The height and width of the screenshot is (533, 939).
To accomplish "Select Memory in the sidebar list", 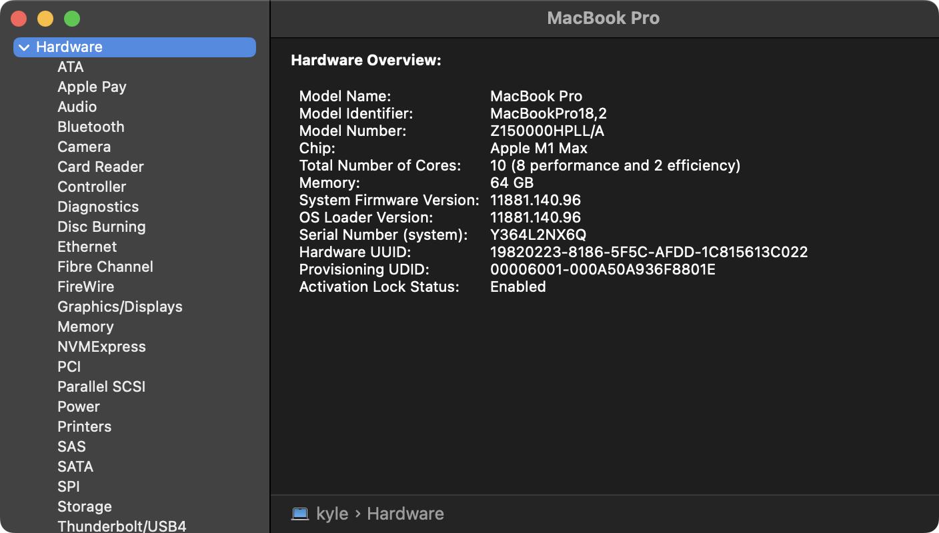I will tap(85, 327).
